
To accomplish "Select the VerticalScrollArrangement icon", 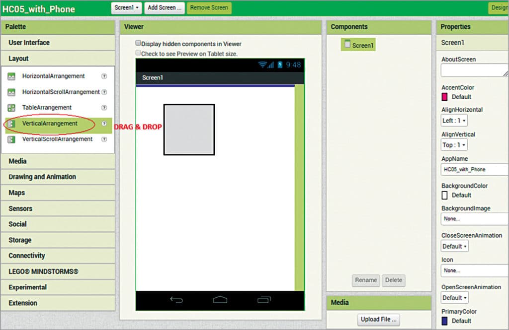I will (x=11, y=139).
